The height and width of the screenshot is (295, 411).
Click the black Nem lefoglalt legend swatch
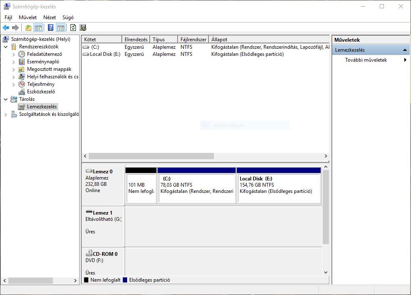coord(86,280)
